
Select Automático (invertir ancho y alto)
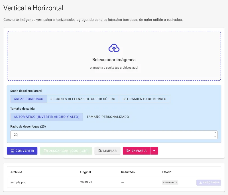click(x=47, y=117)
